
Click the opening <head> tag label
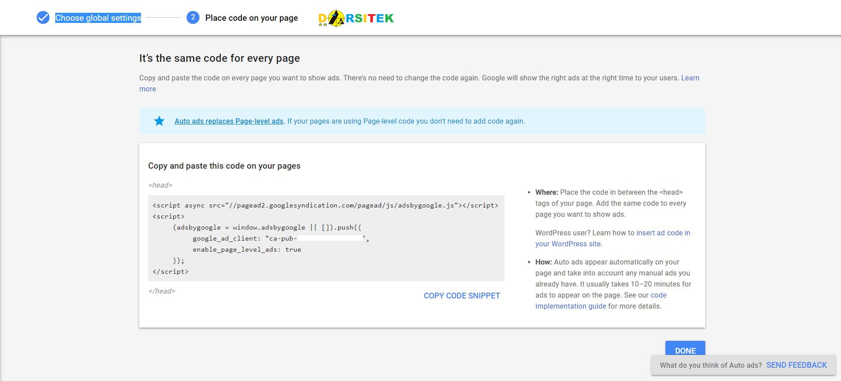[x=160, y=185]
